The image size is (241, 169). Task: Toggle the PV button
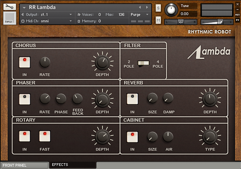238,20
